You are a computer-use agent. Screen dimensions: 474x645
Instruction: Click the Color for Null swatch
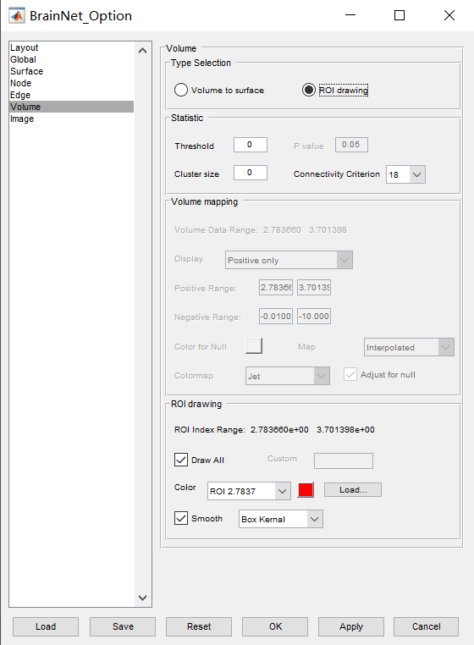pos(254,345)
